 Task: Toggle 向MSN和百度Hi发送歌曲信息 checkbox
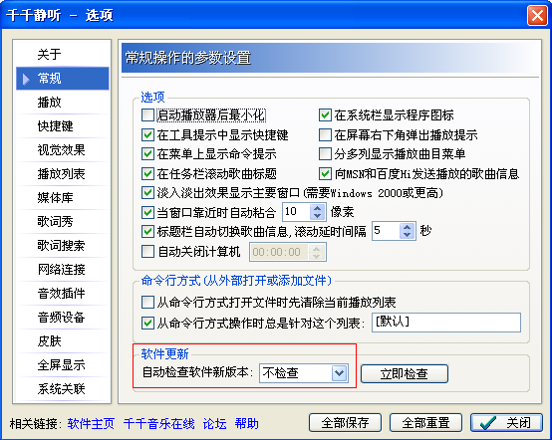[x=325, y=174]
